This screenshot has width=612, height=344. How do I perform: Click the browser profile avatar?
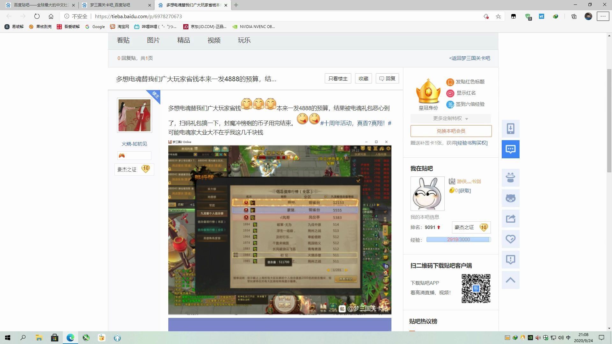point(588,16)
